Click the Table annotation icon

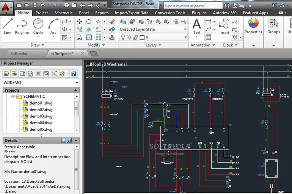(208, 37)
